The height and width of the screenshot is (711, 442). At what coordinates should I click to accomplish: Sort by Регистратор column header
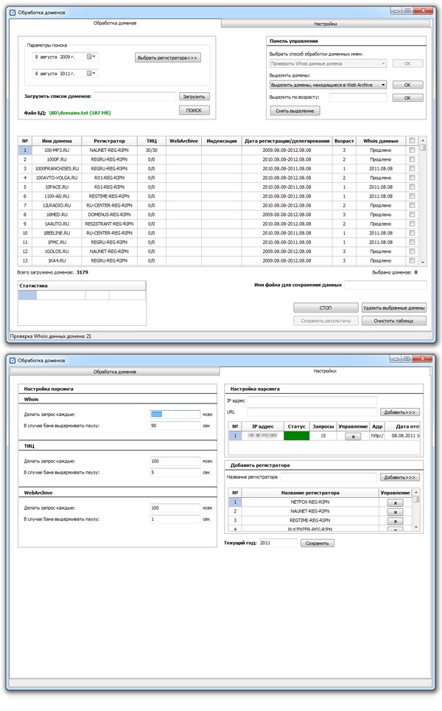coord(109,141)
